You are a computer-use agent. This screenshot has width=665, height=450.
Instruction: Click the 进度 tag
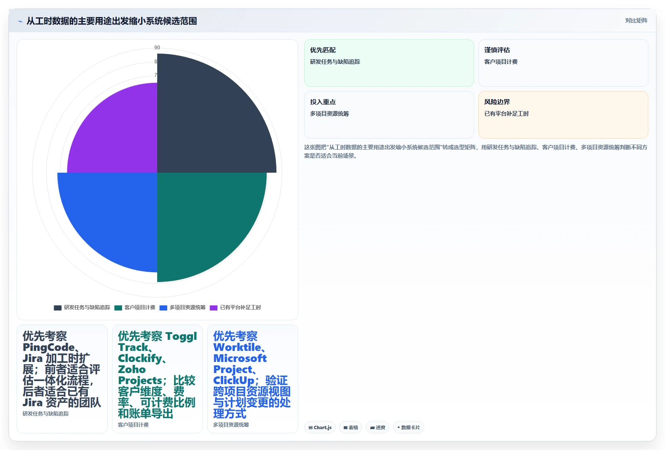[x=377, y=427]
